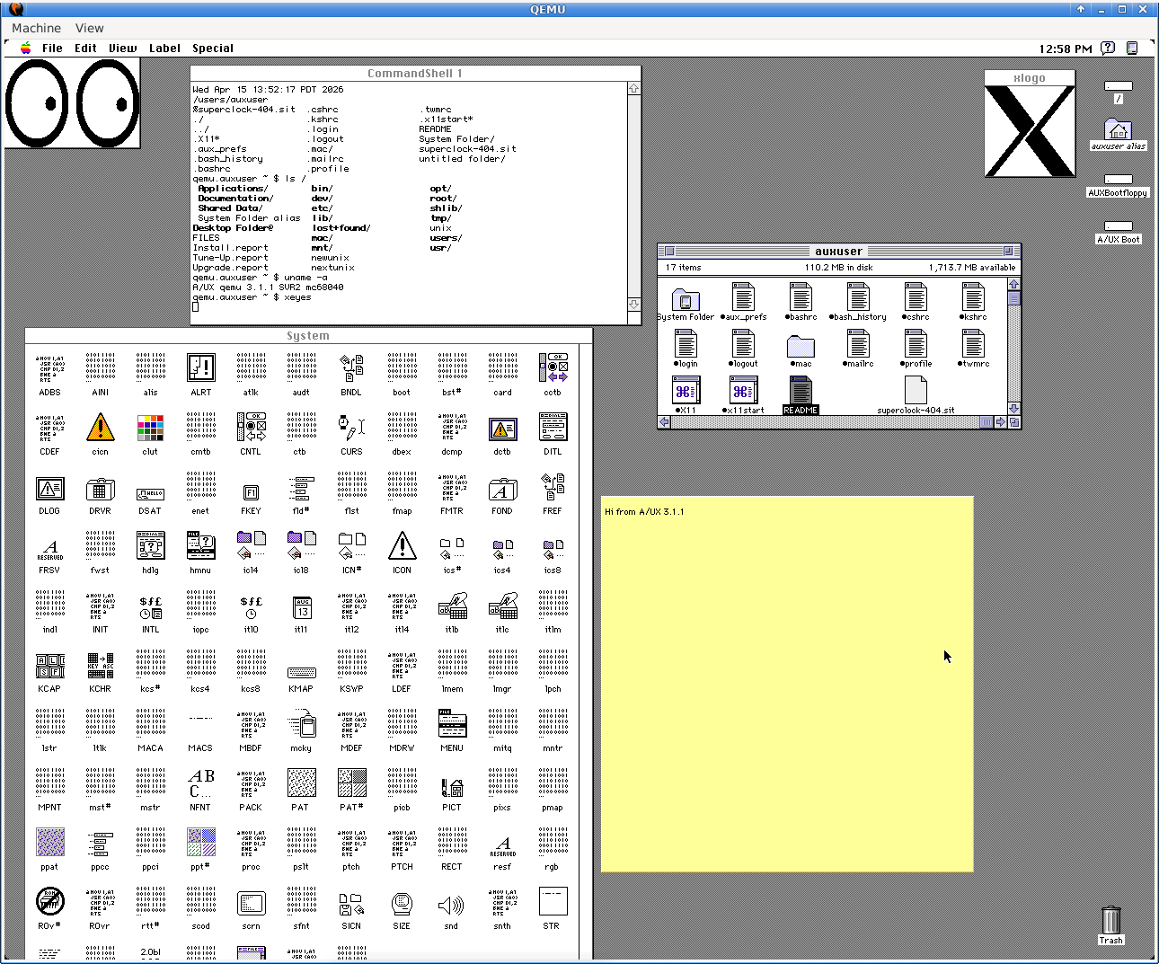Select the snd sound resource

coord(451,906)
